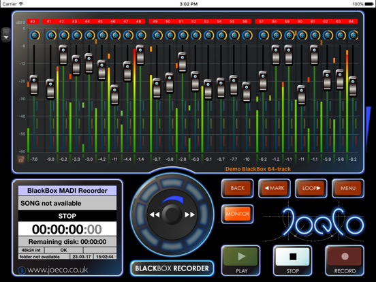Click the 'Remaining disk: 00:00:00' text
The width and height of the screenshot is (376, 282).
point(67,242)
